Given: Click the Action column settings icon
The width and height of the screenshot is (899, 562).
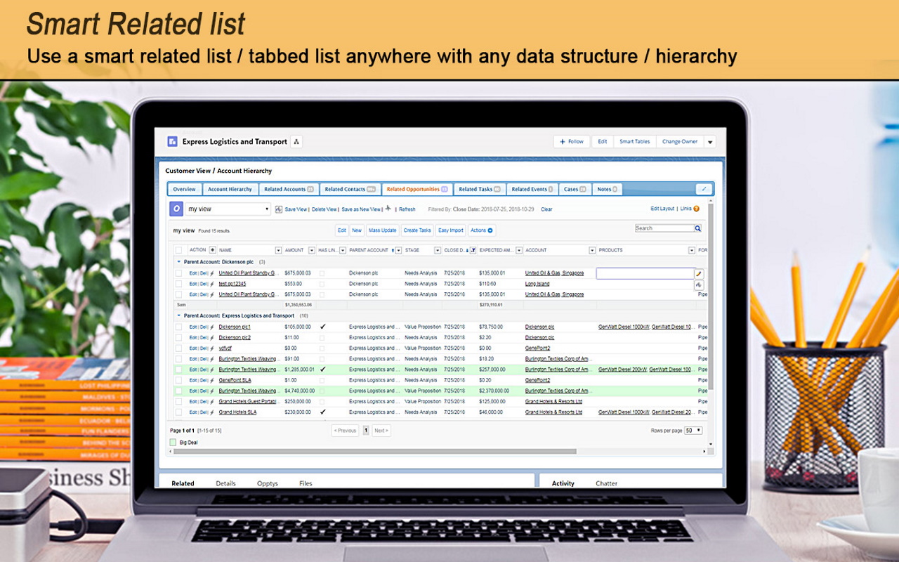Looking at the screenshot, I should click(213, 250).
